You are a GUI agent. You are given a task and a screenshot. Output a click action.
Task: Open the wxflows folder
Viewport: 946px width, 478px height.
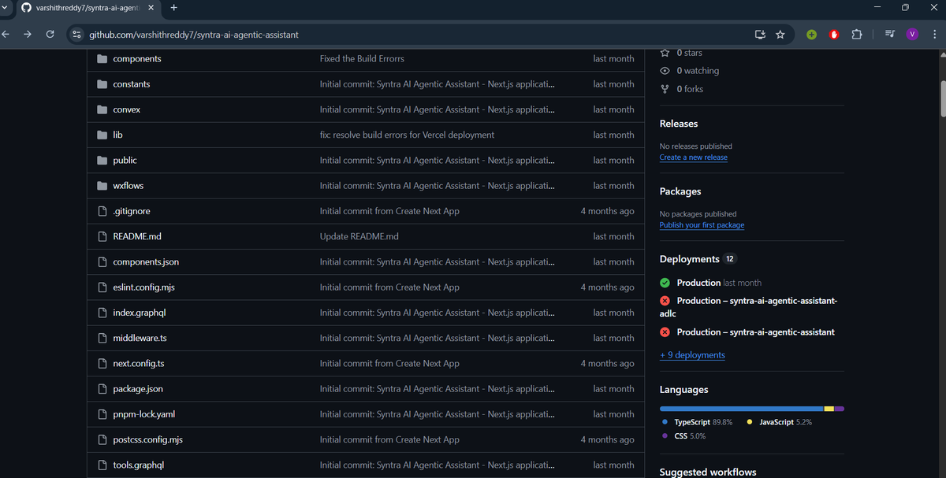pyautogui.click(x=128, y=186)
